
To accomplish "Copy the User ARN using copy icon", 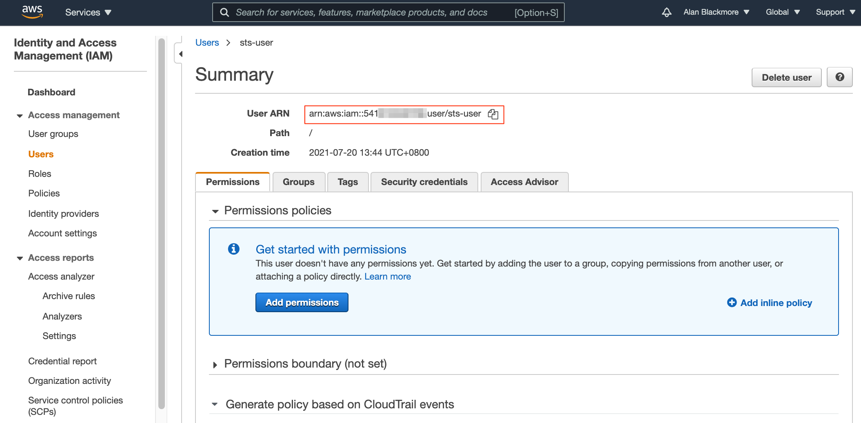I will 493,115.
